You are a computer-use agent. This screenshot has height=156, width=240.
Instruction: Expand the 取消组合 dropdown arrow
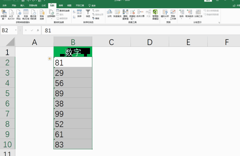coord(189,19)
